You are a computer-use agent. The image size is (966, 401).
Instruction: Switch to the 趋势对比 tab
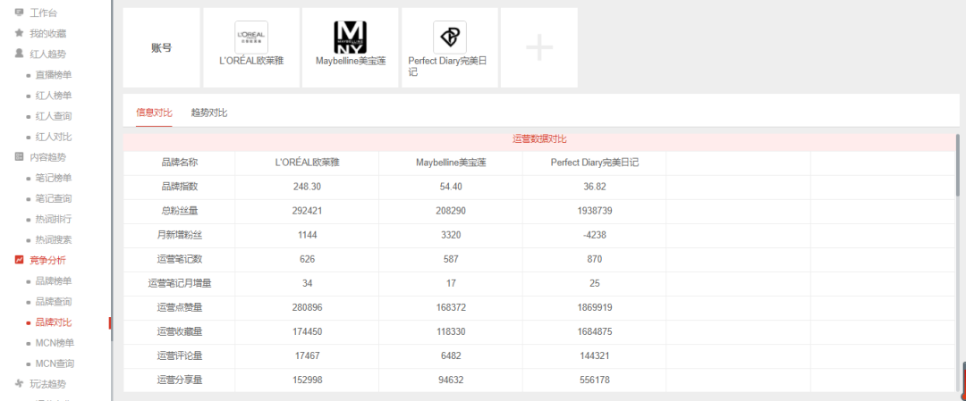point(209,113)
